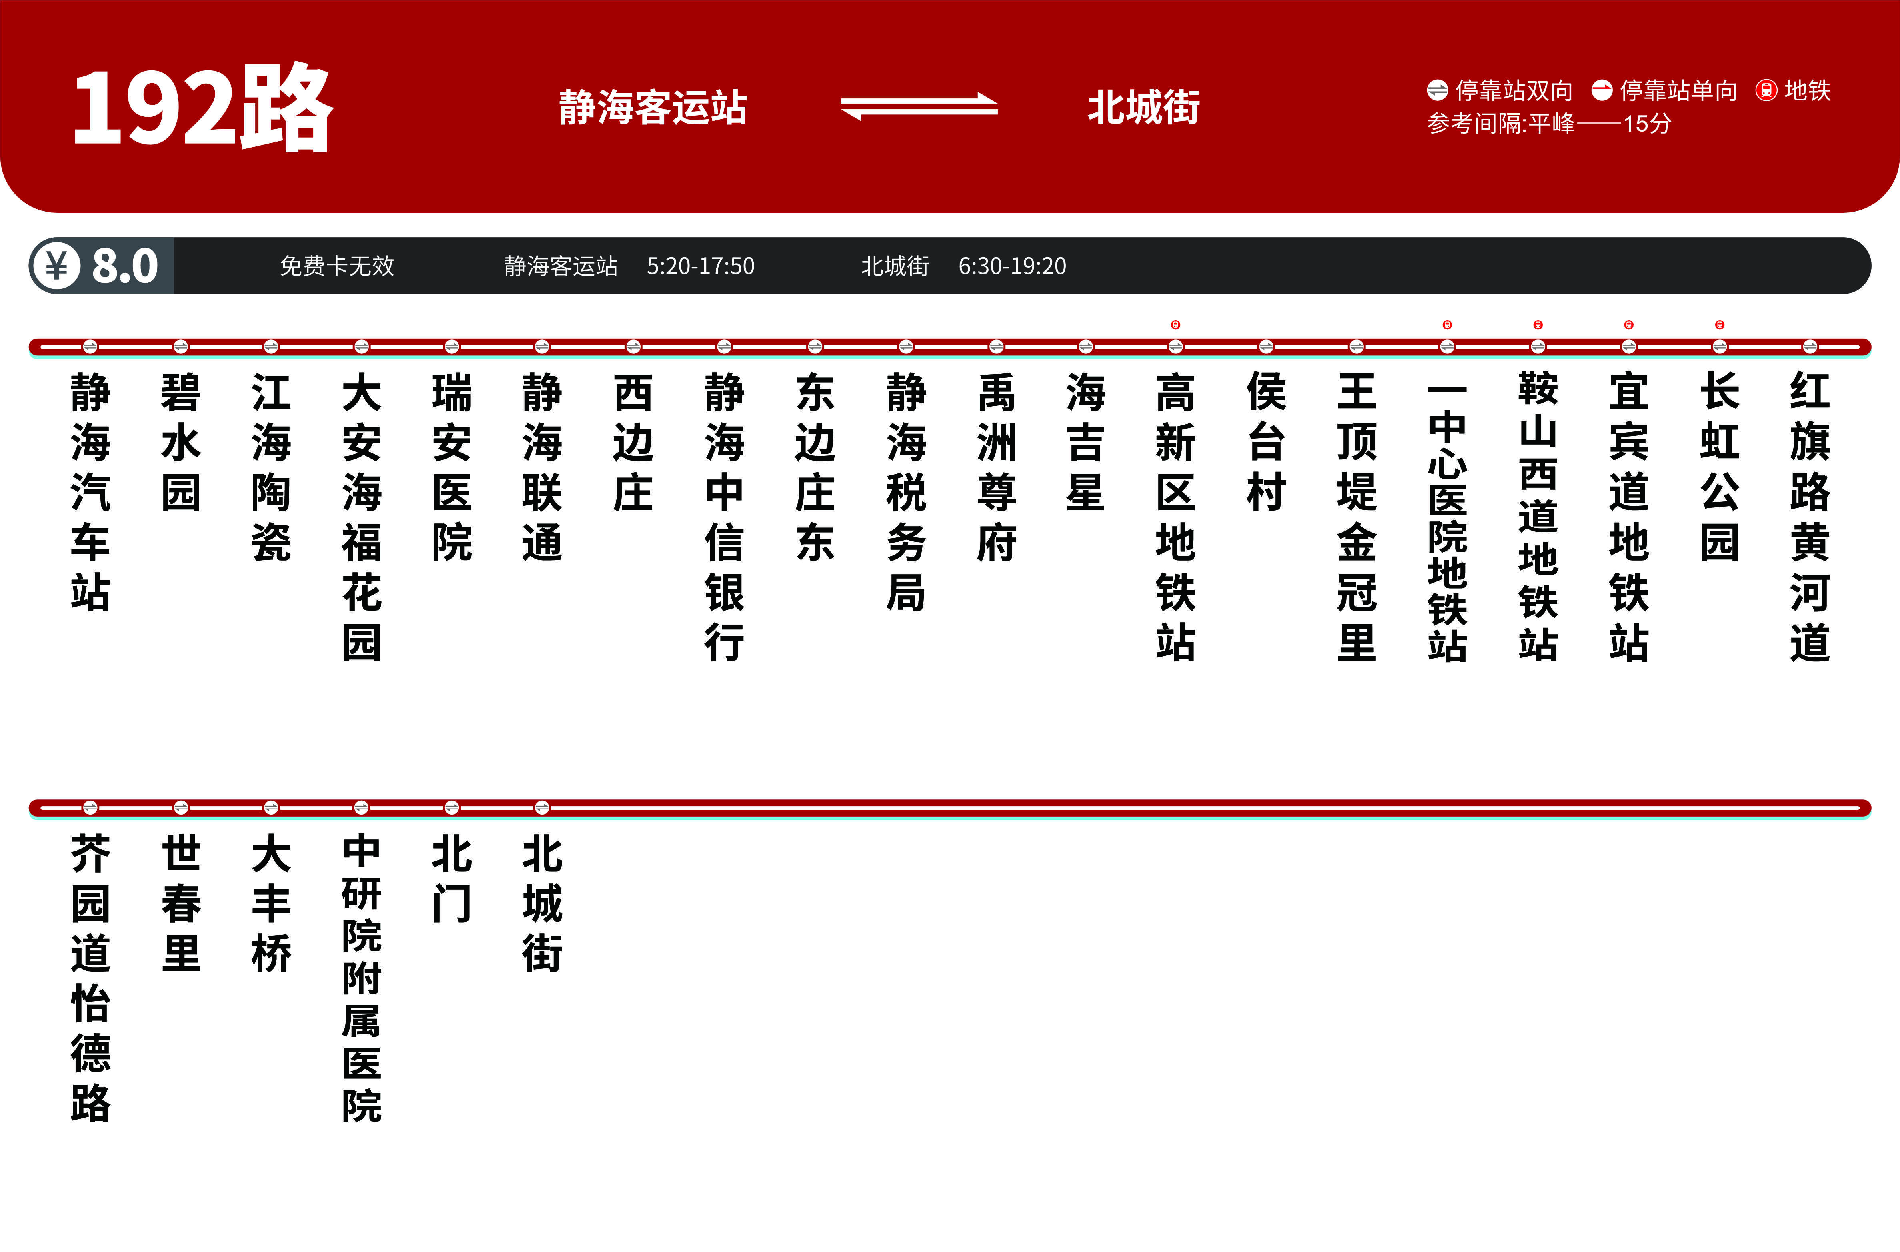
Task: Click the 停靠站单向 legend icon
Action: [1601, 90]
